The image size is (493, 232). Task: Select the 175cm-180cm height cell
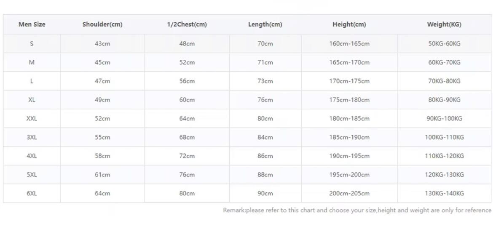pos(349,100)
